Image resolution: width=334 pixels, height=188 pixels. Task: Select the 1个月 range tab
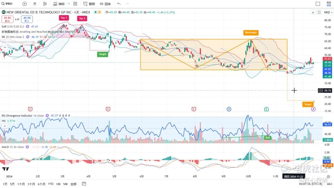tap(21, 184)
